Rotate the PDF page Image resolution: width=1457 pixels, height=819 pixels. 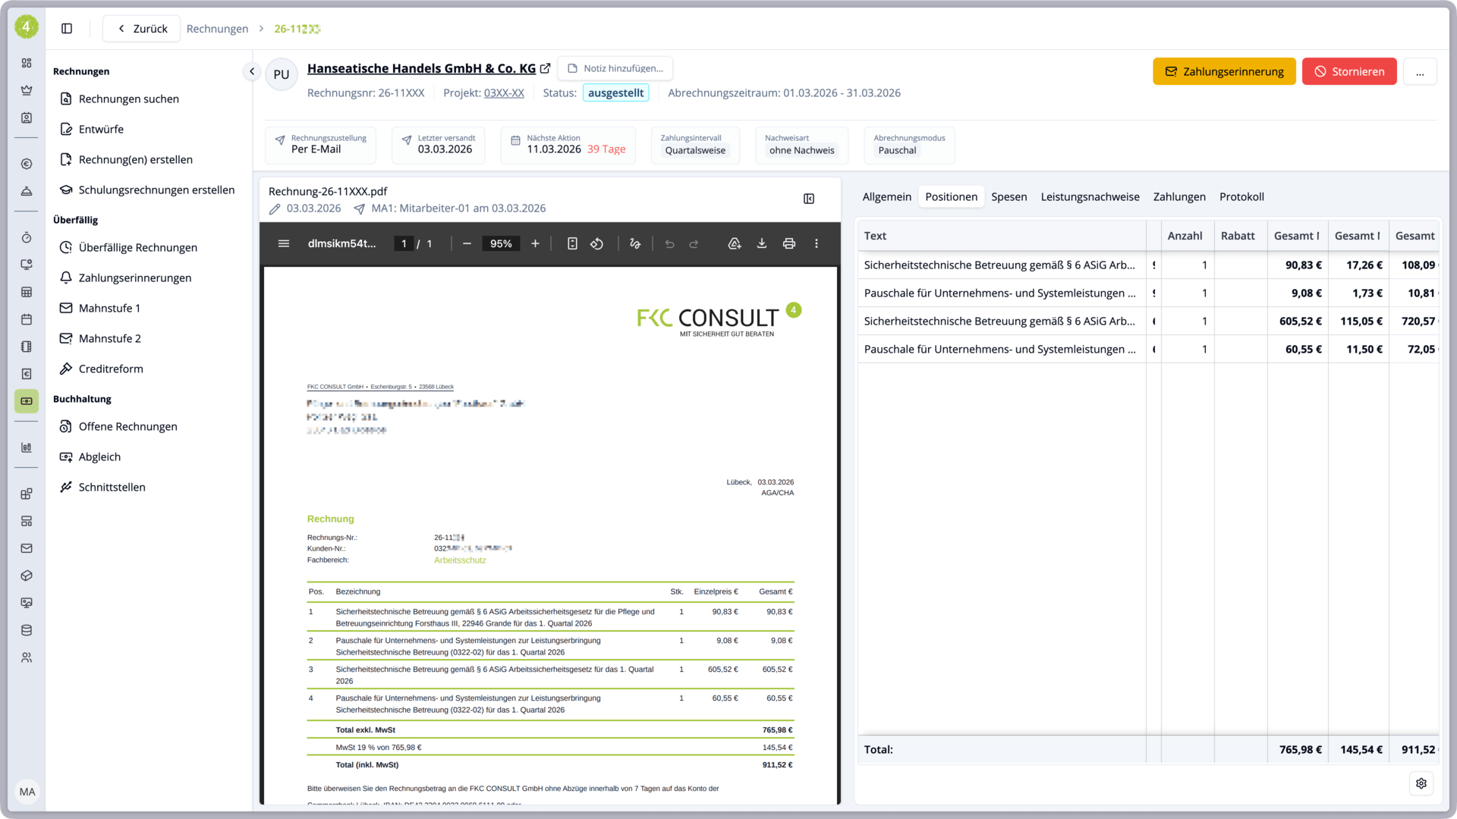(597, 243)
